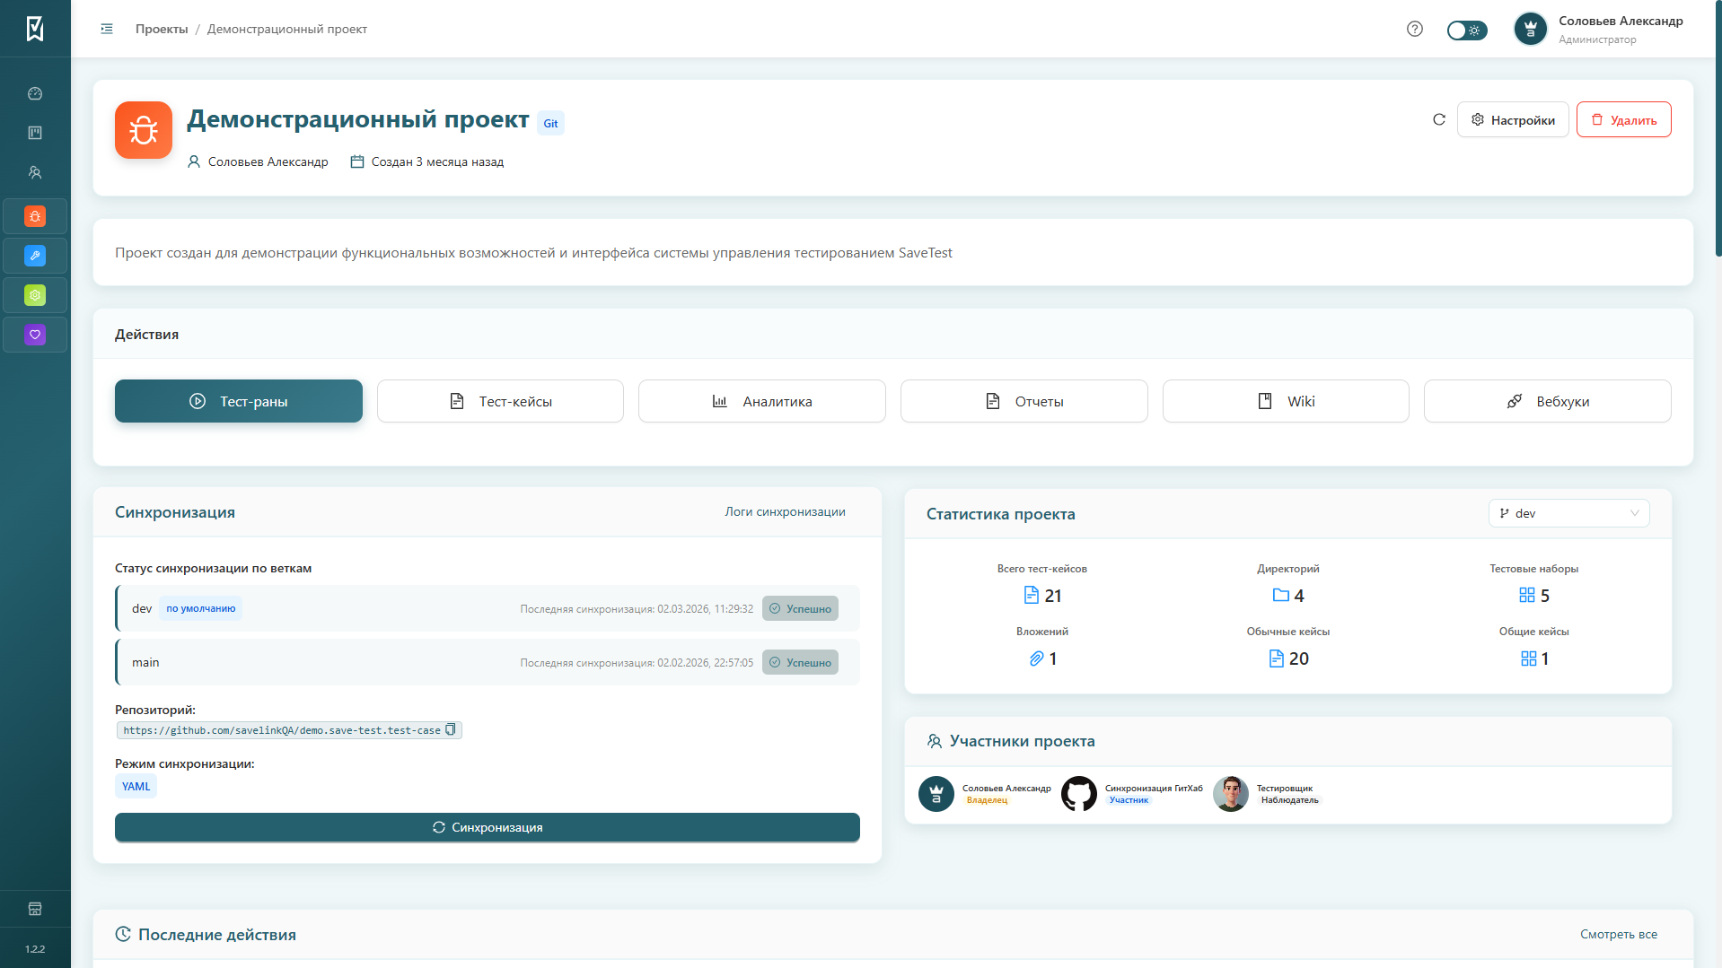1722x968 pixels.
Task: Click the Удалить button
Action: tap(1623, 118)
